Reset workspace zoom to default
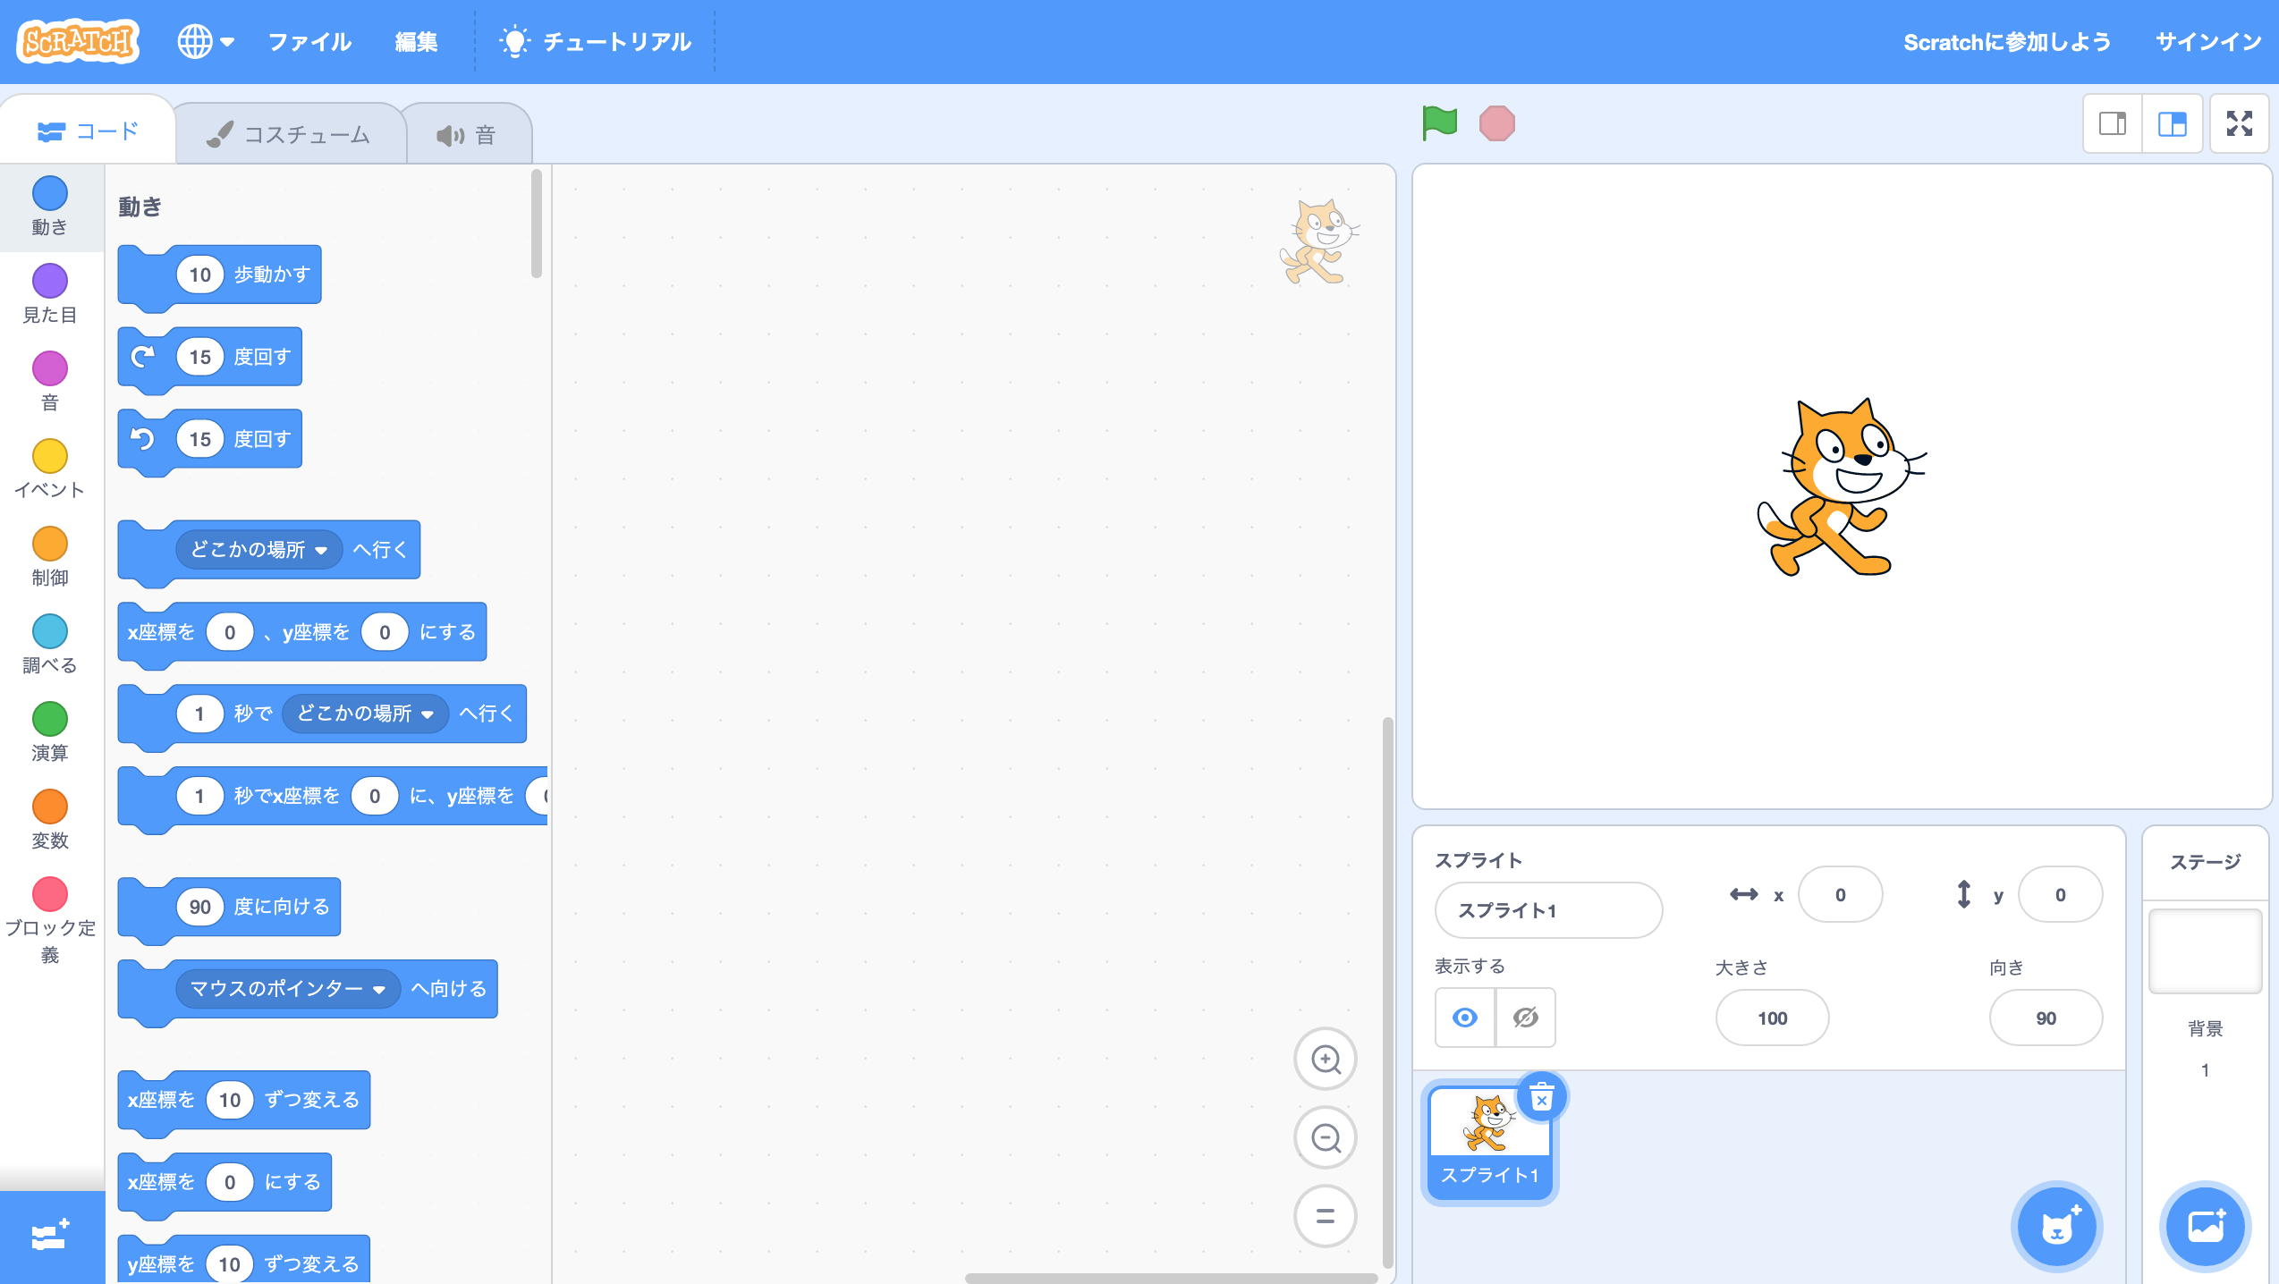The width and height of the screenshot is (2279, 1284). pyautogui.click(x=1326, y=1216)
